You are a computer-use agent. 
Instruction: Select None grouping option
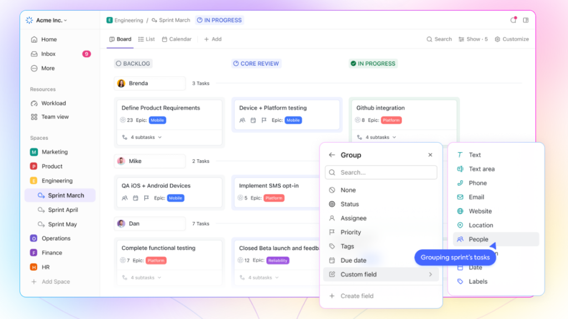348,190
